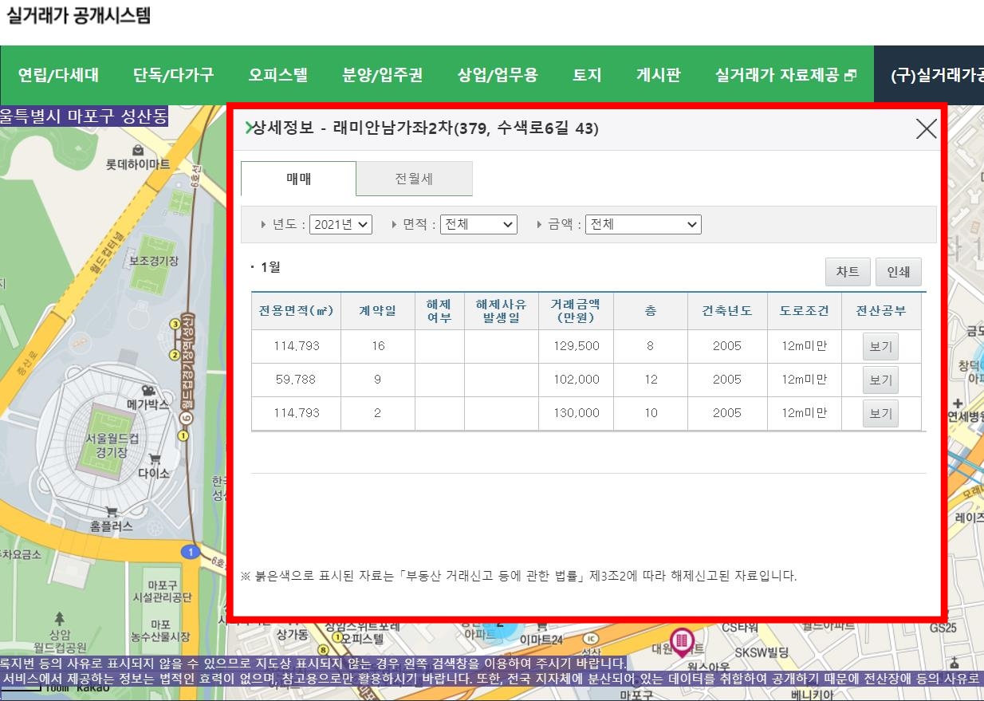
Task: Click the pink building marker near 대원
Action: [681, 639]
